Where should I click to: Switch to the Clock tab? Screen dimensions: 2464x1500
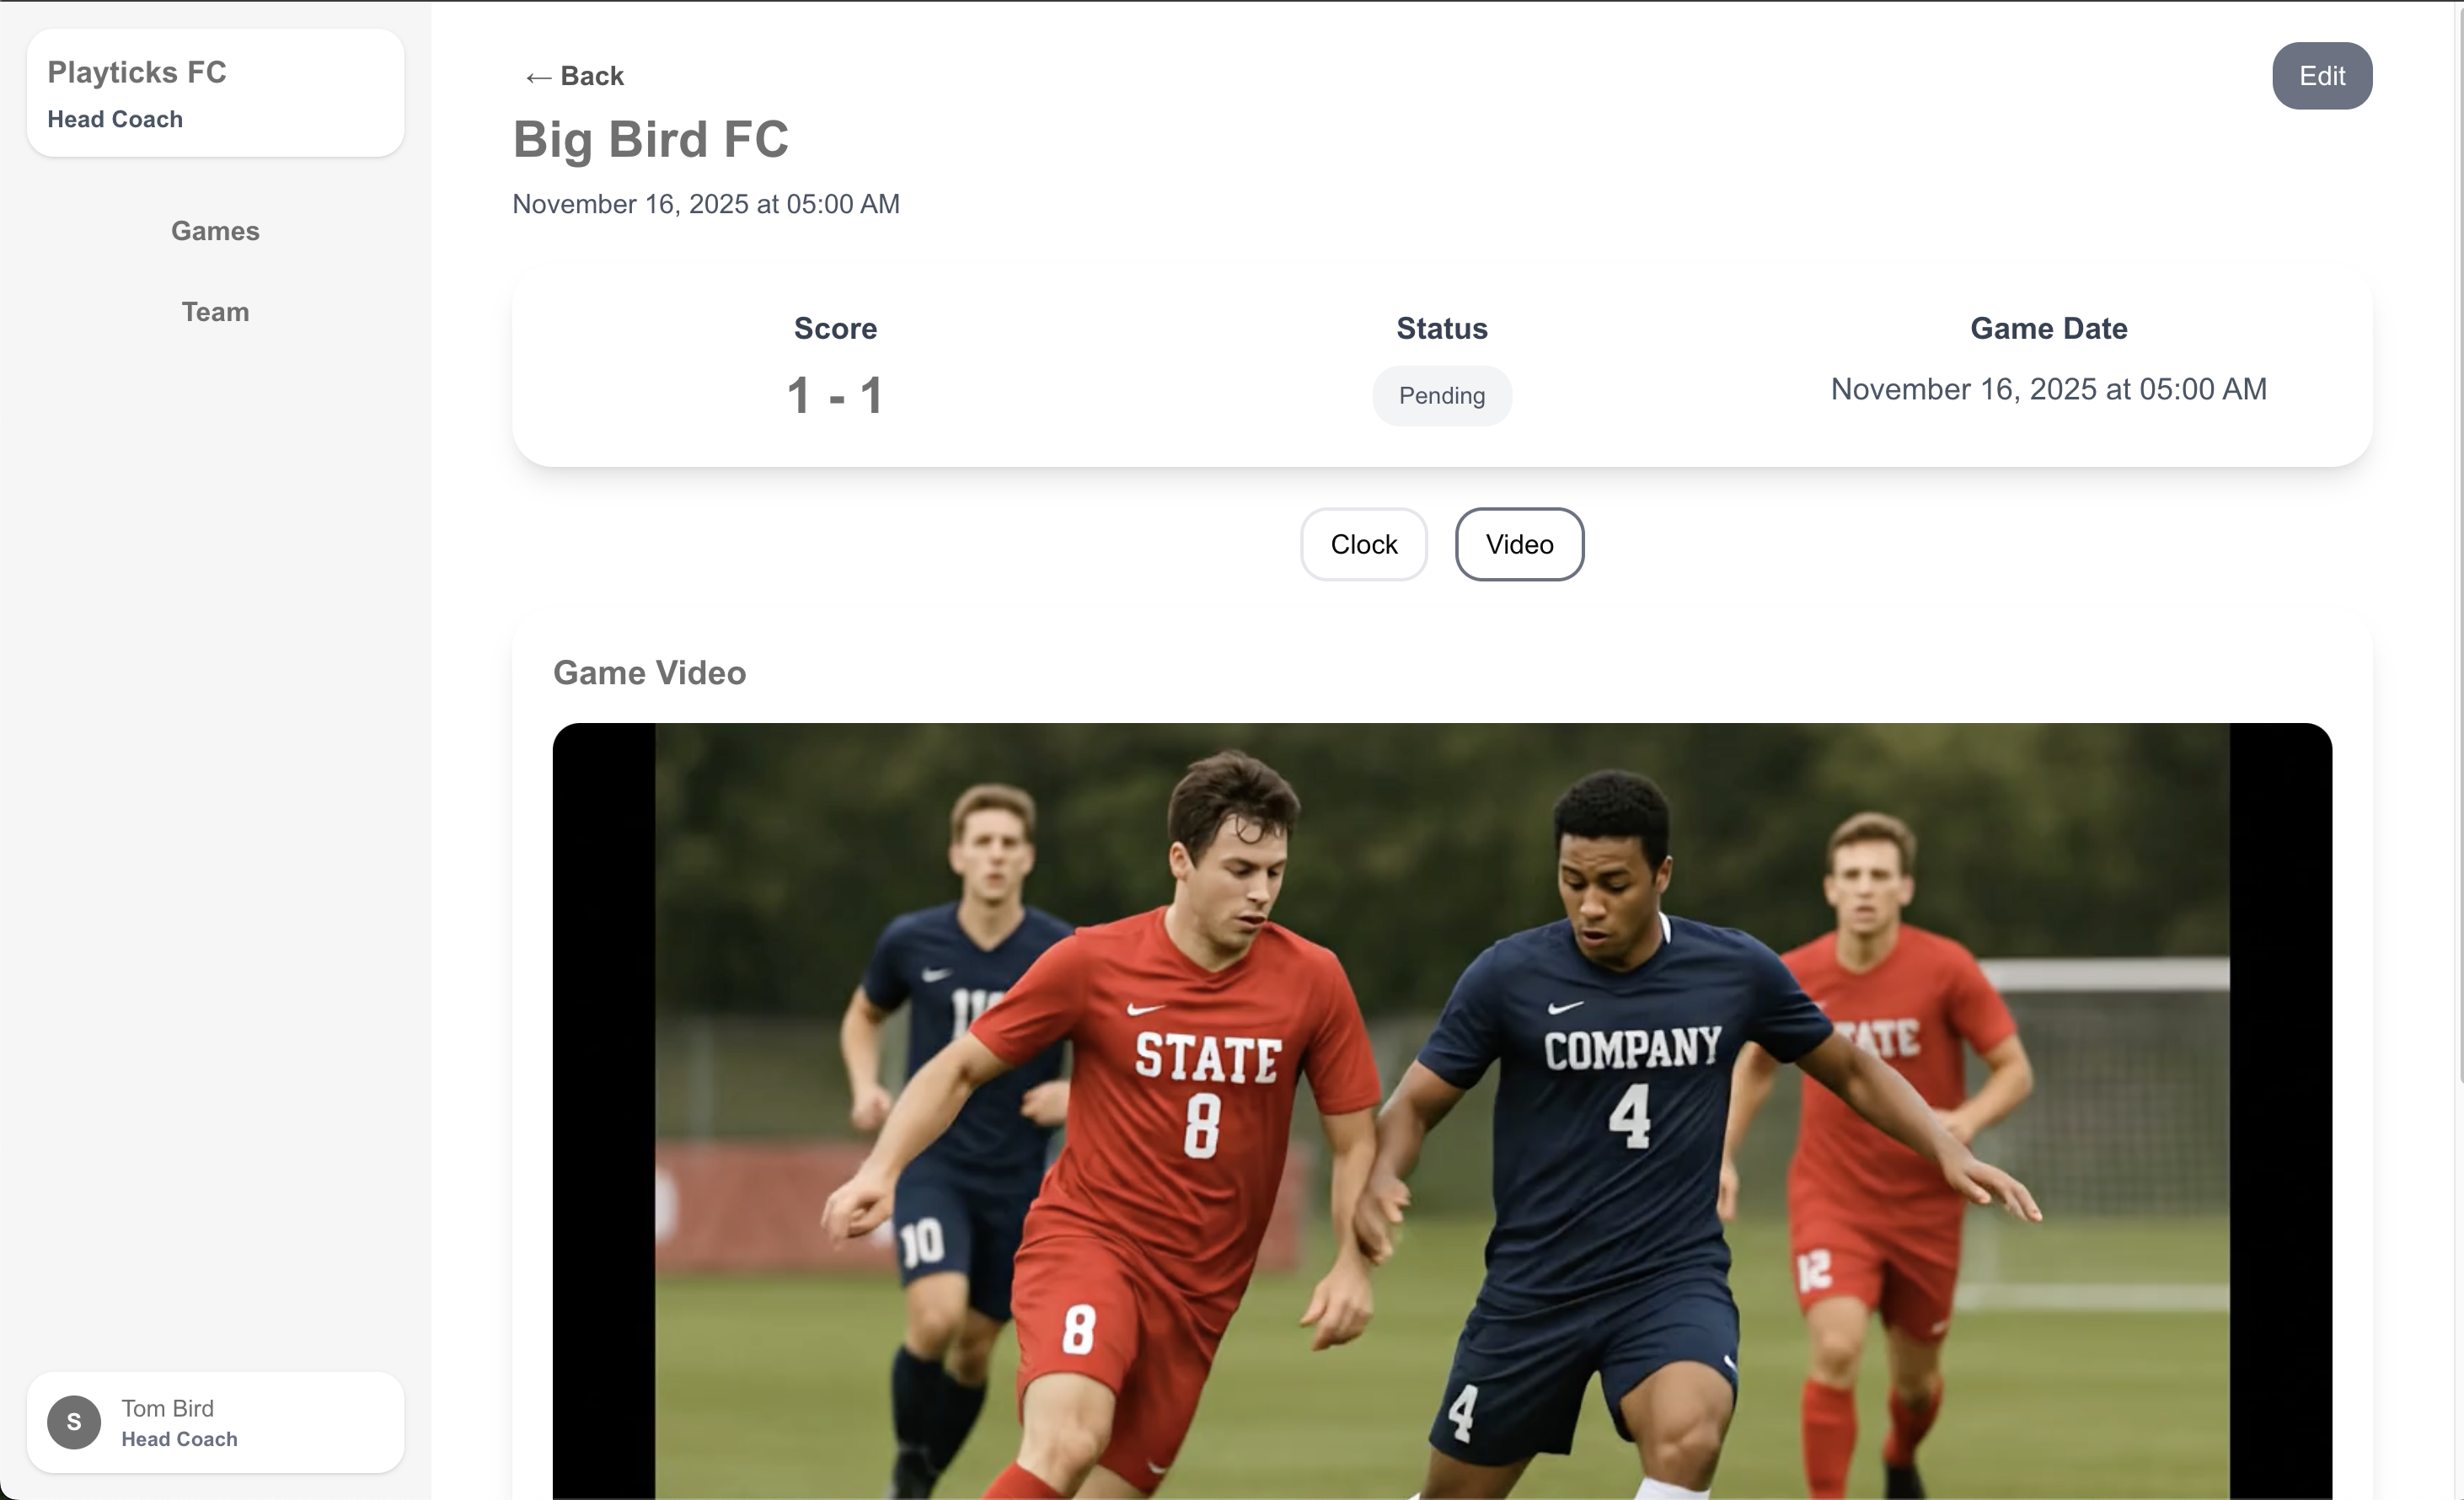point(1363,544)
